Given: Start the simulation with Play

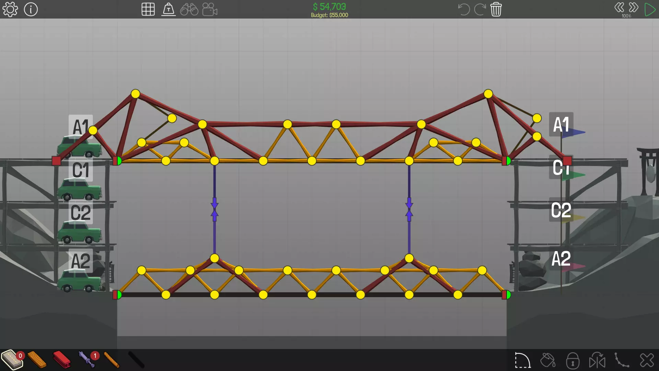Looking at the screenshot, I should [650, 9].
